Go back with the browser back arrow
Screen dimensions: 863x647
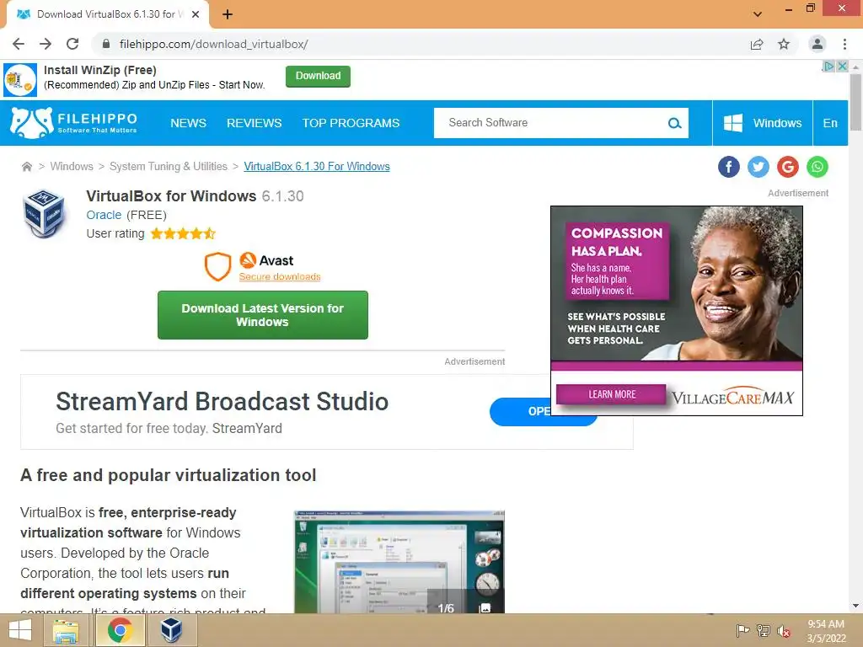click(19, 44)
